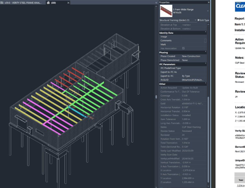Viewport: 245px width, 188px height.
Task: Click the Mark value field
Action: (194, 45)
